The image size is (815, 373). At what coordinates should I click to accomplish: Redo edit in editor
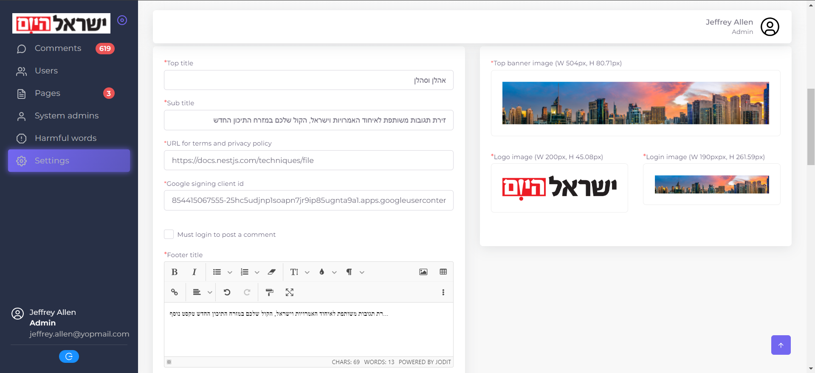pyautogui.click(x=247, y=292)
